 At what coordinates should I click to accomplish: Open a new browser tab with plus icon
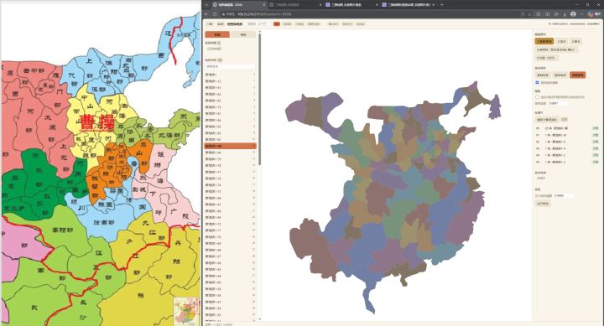[442, 5]
